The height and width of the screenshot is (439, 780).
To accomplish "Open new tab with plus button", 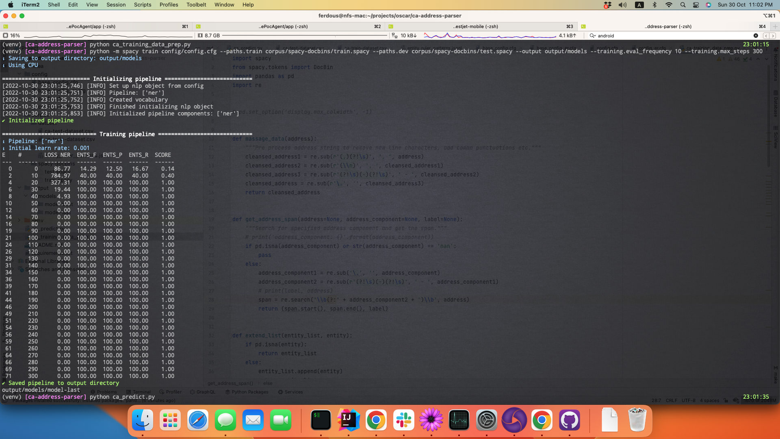I will pyautogui.click(x=775, y=26).
